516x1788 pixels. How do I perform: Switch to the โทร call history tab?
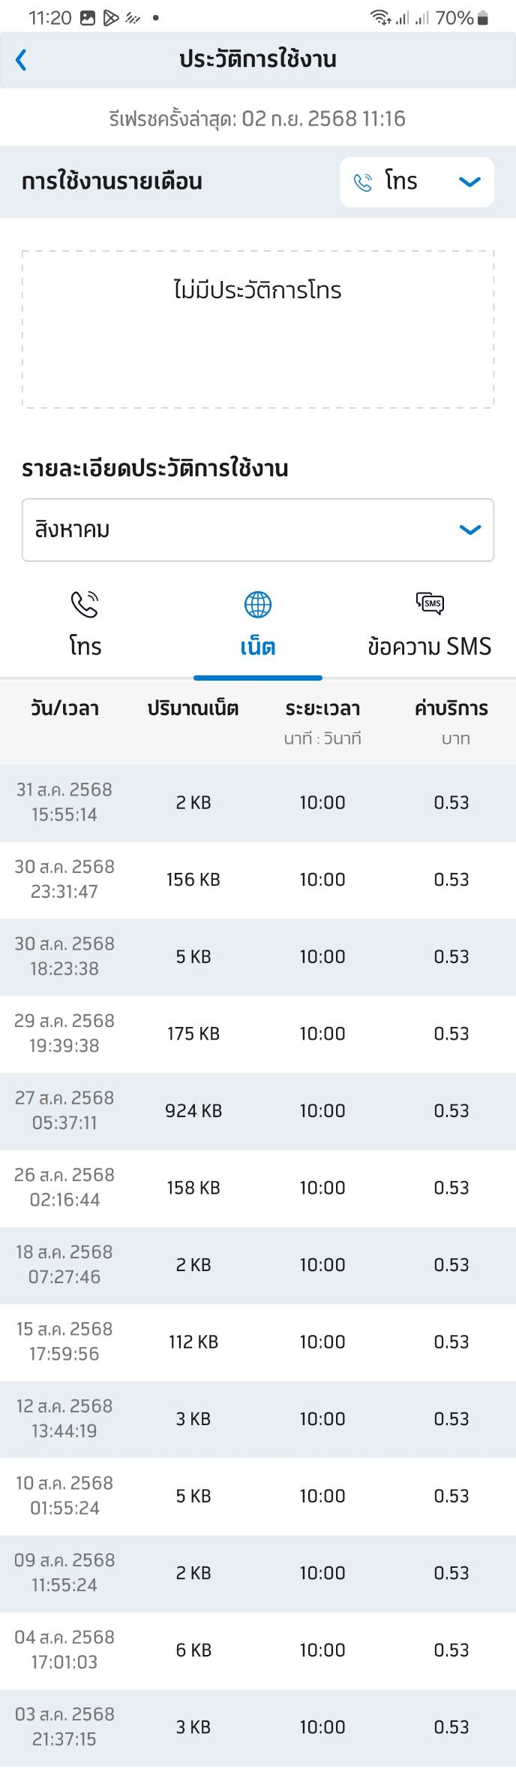coord(85,626)
